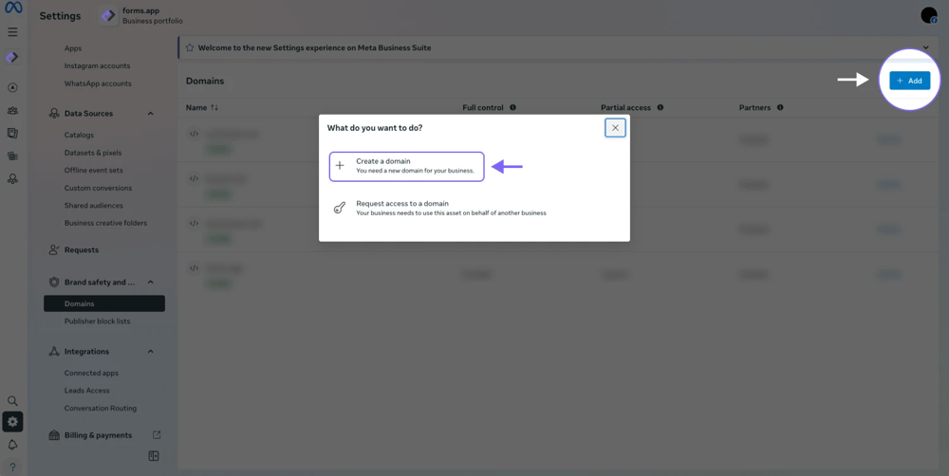Click the Full control column header
Screen dimensions: 949x476
pyautogui.click(x=483, y=108)
